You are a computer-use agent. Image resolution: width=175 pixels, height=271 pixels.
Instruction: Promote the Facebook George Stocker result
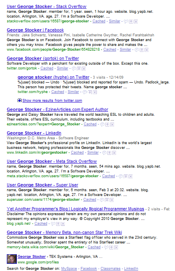142,50
